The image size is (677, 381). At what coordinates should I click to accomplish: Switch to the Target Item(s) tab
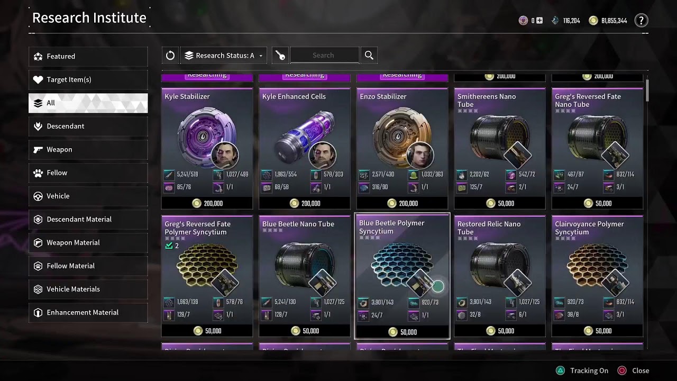point(88,79)
